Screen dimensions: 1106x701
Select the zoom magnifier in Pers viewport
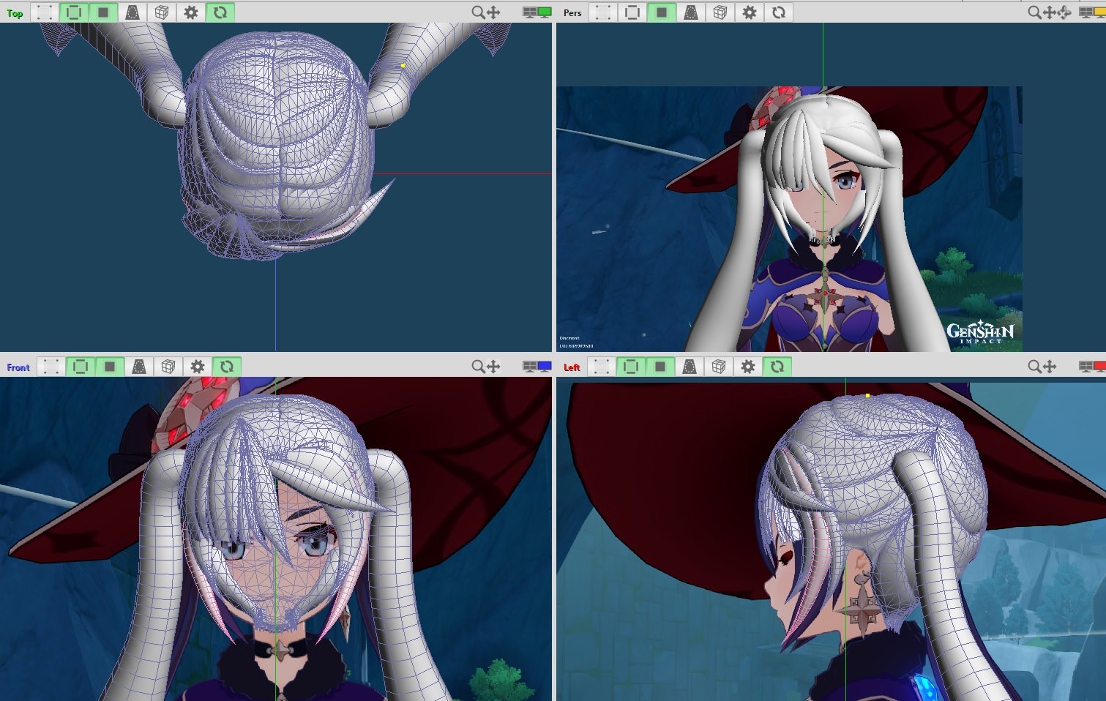(x=1034, y=12)
